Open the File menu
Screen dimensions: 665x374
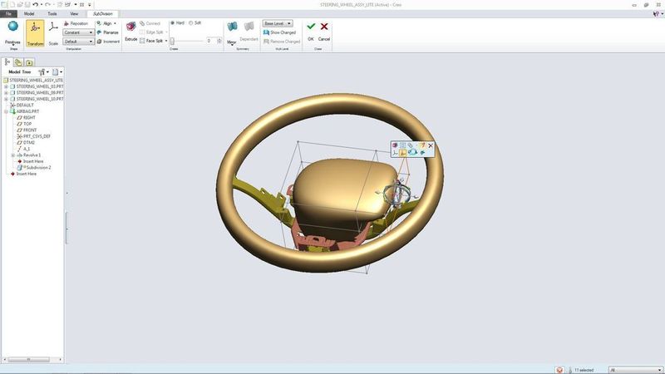[8, 13]
